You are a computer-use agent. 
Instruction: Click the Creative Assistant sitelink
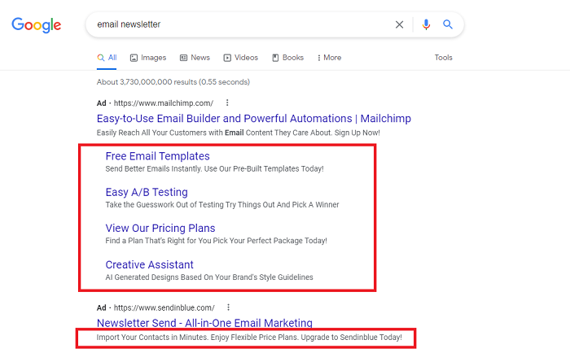point(149,264)
